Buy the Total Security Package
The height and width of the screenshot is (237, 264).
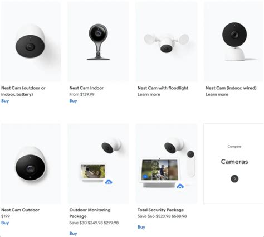(x=141, y=227)
